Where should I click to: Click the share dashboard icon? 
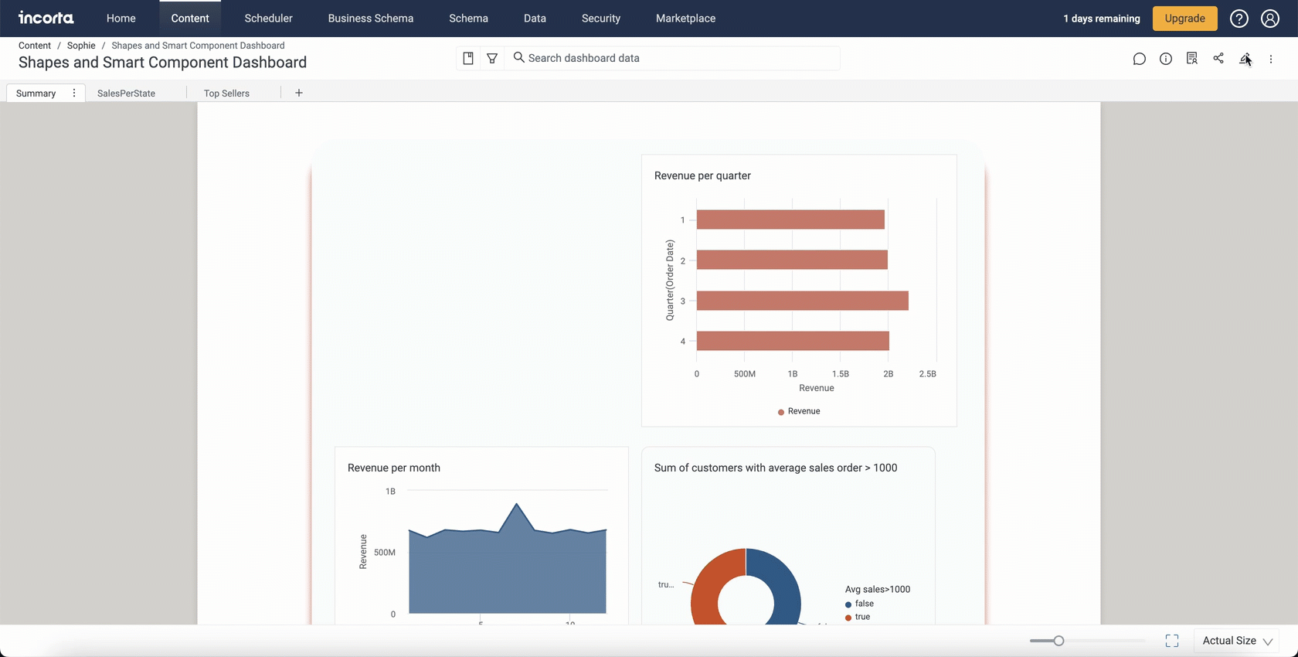point(1218,58)
